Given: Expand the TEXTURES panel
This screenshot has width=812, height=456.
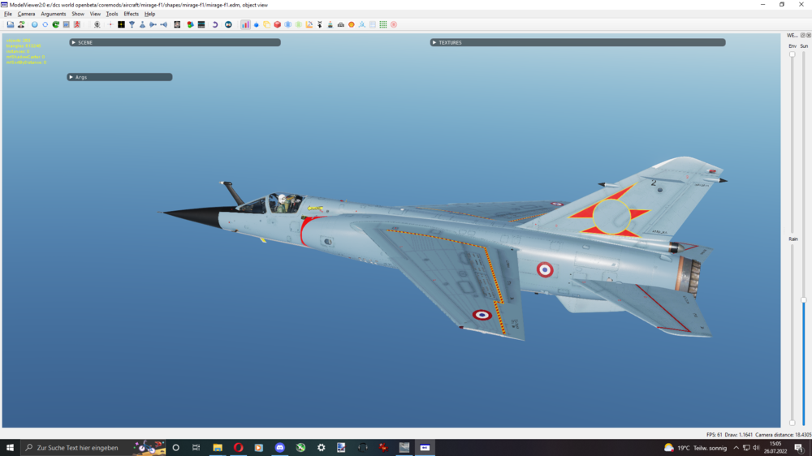Looking at the screenshot, I should [x=578, y=42].
